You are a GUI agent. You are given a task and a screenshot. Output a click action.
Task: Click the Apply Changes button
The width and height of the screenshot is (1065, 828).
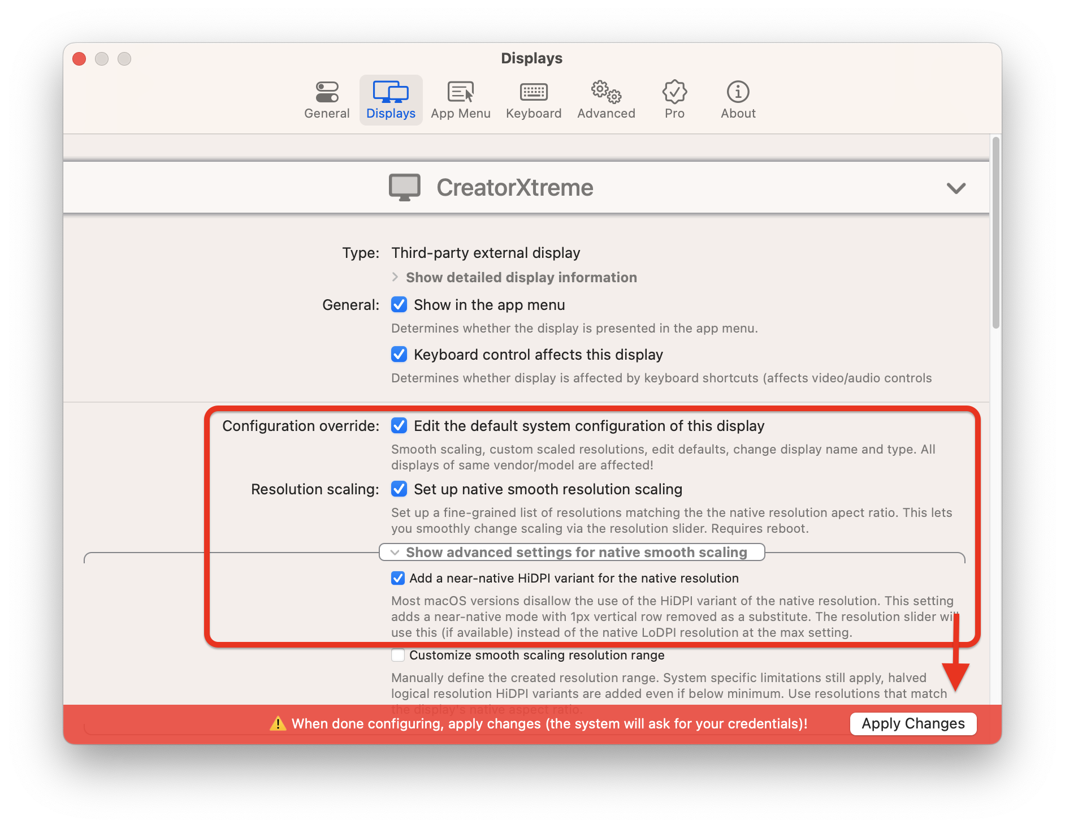point(913,723)
